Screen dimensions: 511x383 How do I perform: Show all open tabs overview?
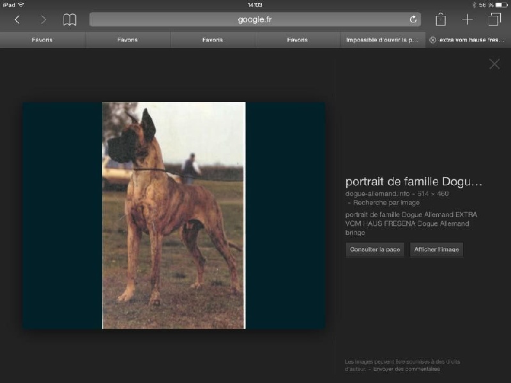click(494, 19)
